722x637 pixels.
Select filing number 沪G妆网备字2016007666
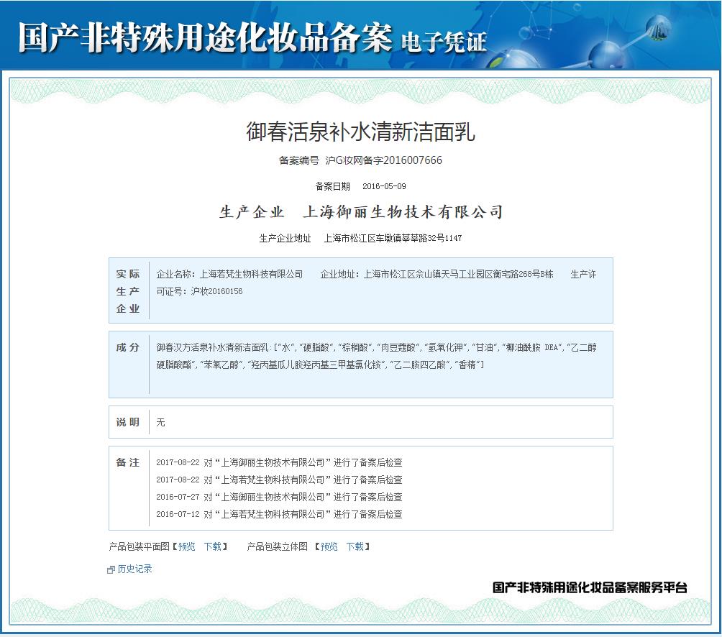tap(383, 160)
